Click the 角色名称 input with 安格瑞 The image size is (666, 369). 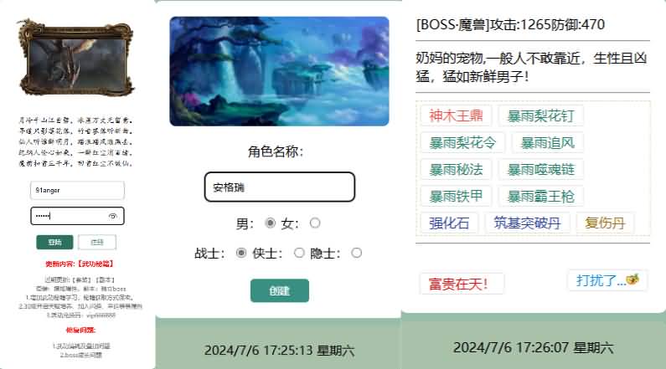point(280,187)
